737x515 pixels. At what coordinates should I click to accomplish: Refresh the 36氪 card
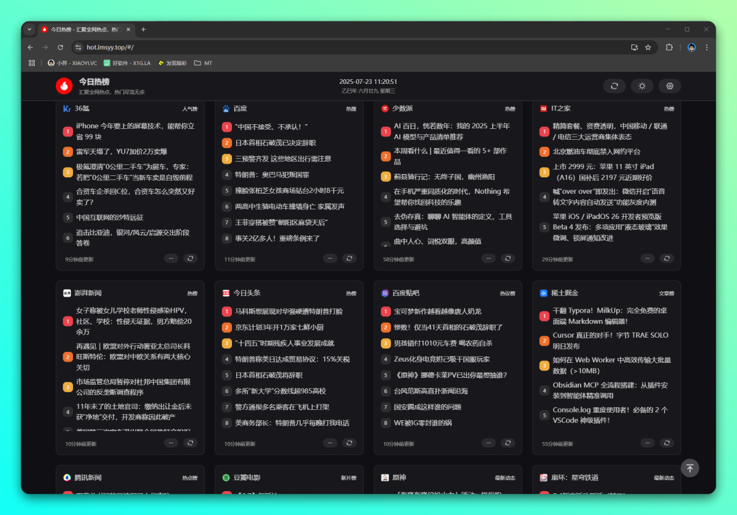coord(190,259)
